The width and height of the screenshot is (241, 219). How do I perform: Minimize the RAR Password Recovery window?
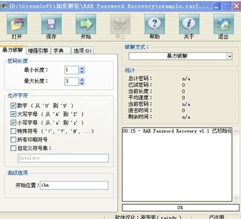pos(217,6)
